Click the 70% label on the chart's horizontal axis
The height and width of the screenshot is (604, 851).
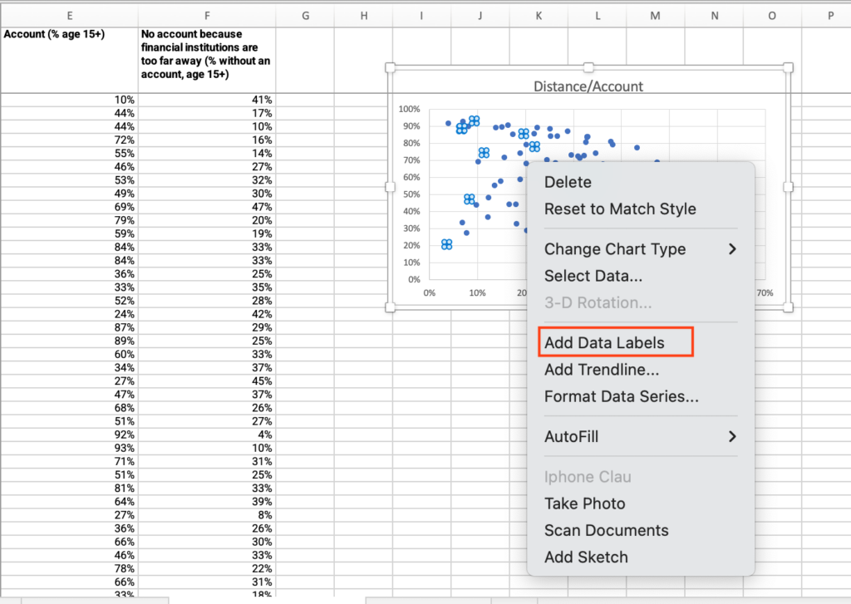click(765, 293)
